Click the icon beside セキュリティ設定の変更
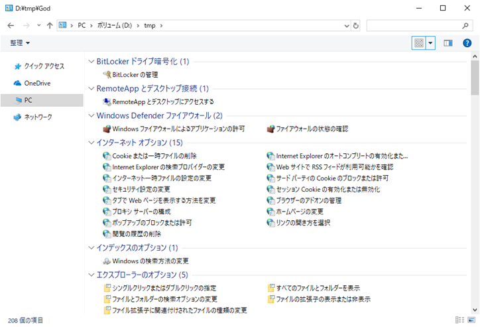Image resolution: width=480 pixels, height=327 pixels. click(107, 189)
